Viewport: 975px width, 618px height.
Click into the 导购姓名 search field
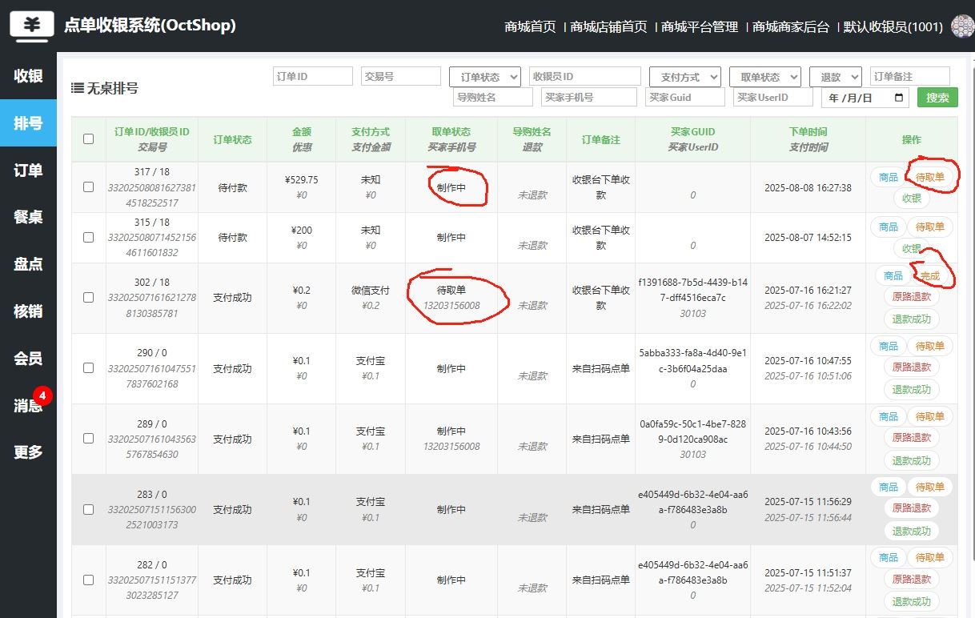pos(493,97)
